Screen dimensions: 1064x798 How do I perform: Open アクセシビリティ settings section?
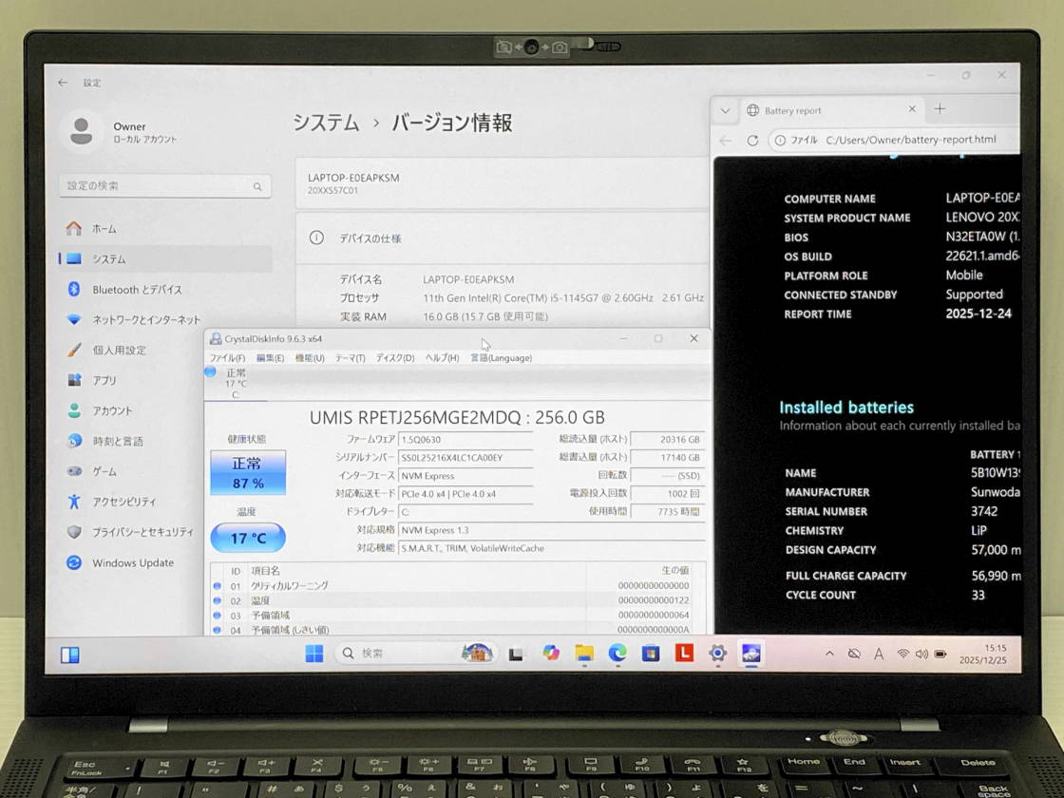click(123, 502)
